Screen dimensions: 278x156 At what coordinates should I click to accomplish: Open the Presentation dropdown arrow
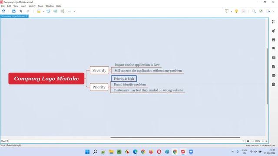coord(232,11)
